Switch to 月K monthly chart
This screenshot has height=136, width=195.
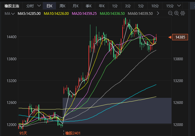pyautogui.click(x=75, y=6)
